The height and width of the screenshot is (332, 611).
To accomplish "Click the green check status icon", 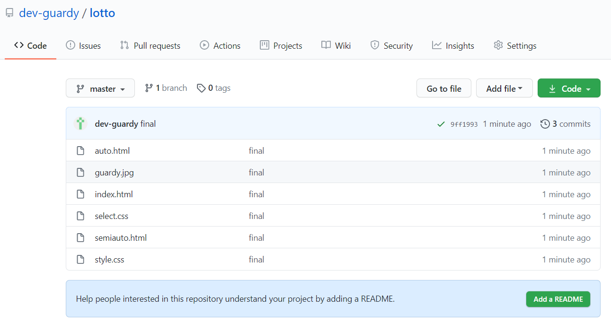I will (x=441, y=124).
